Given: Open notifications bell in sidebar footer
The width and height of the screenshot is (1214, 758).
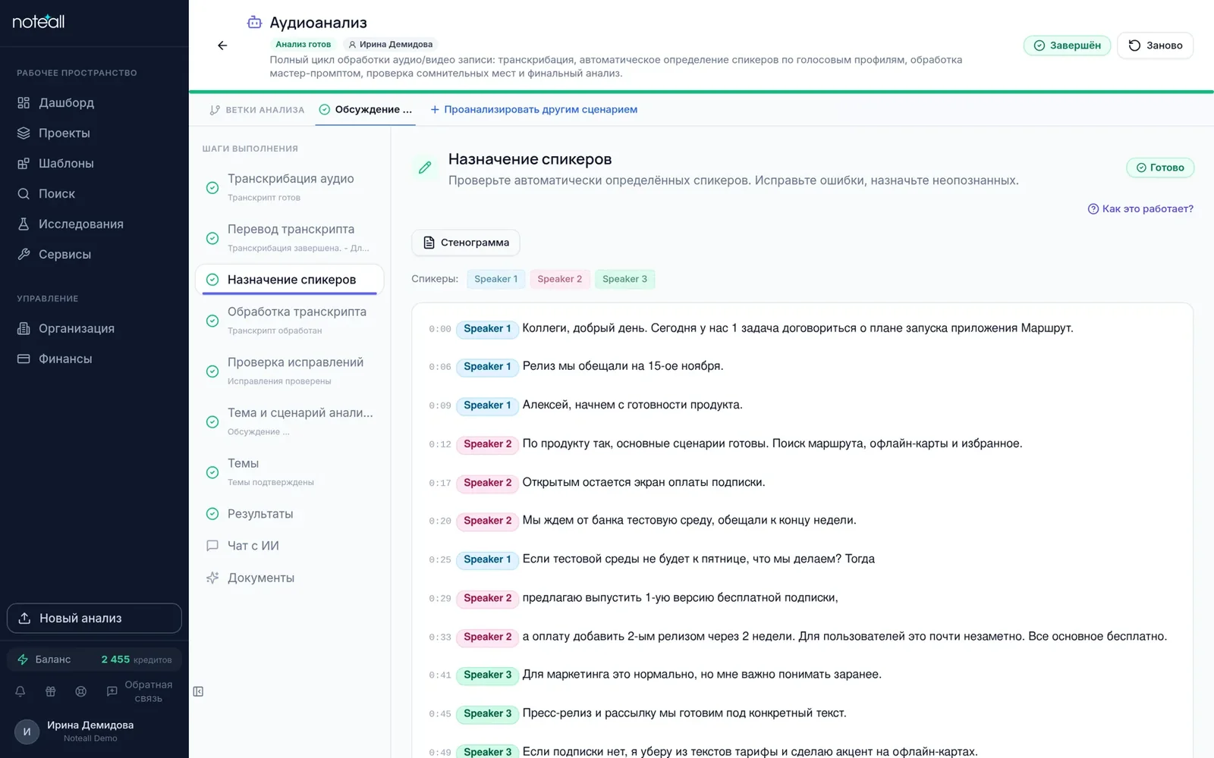Looking at the screenshot, I should (20, 691).
